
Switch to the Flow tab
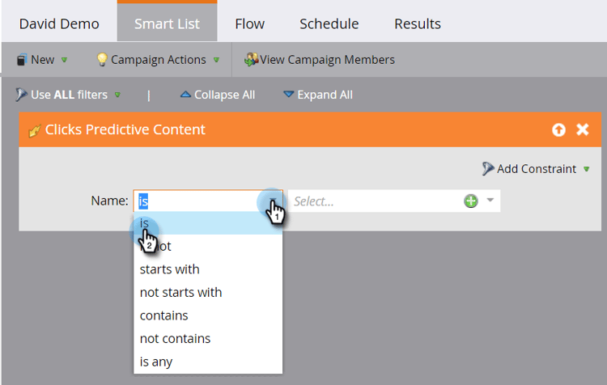[x=249, y=23]
